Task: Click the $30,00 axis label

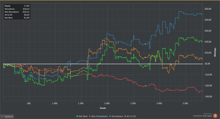Action: [x=208, y=31]
